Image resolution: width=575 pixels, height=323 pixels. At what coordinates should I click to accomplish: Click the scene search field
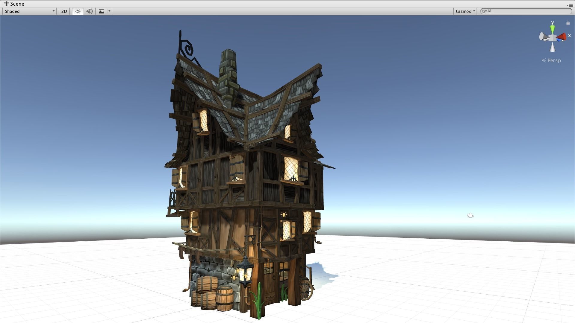(526, 11)
